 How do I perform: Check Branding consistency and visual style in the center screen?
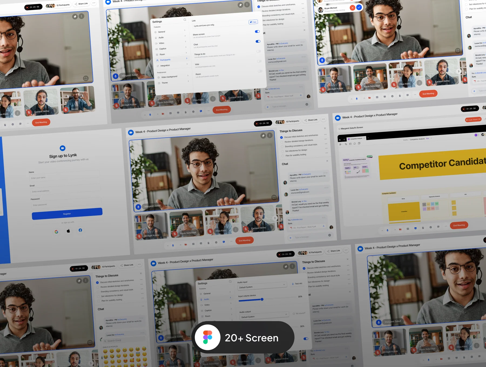pos(283,147)
